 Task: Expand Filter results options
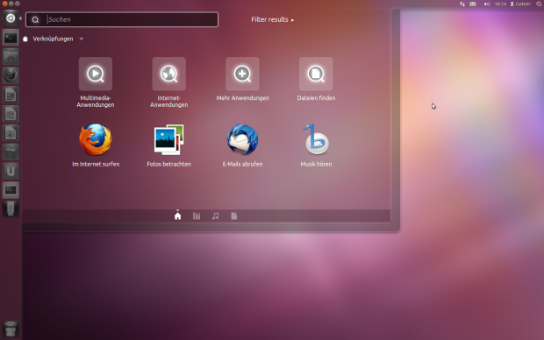coord(272,20)
